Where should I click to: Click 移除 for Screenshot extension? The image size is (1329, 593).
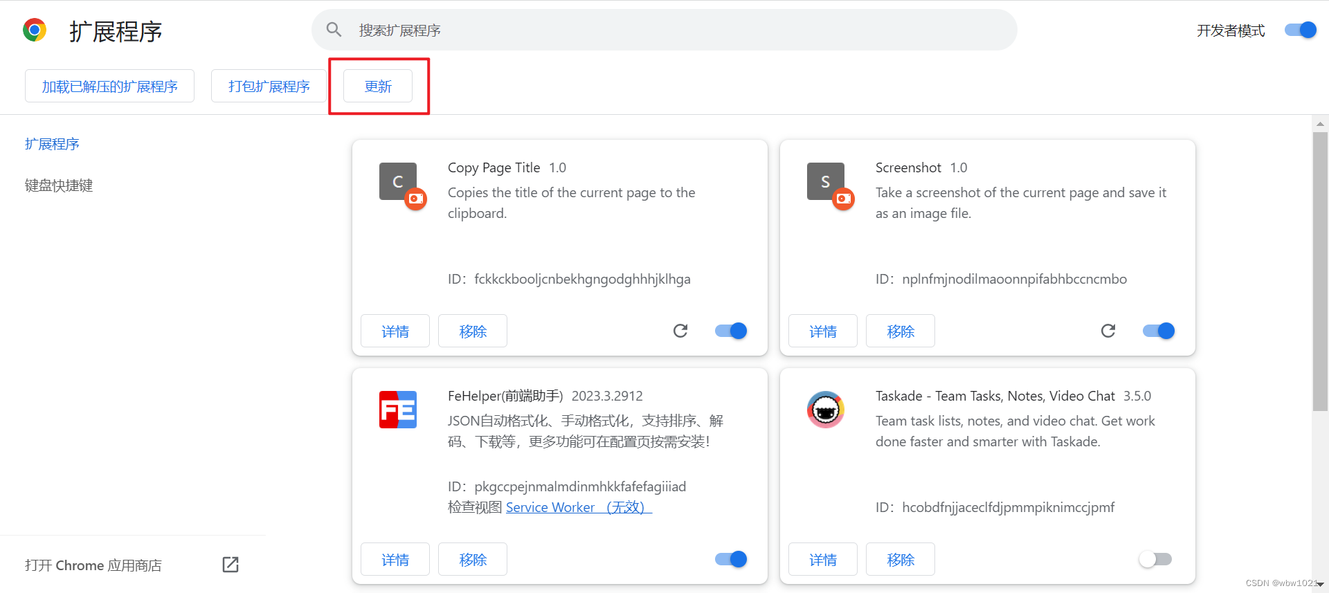pos(901,331)
